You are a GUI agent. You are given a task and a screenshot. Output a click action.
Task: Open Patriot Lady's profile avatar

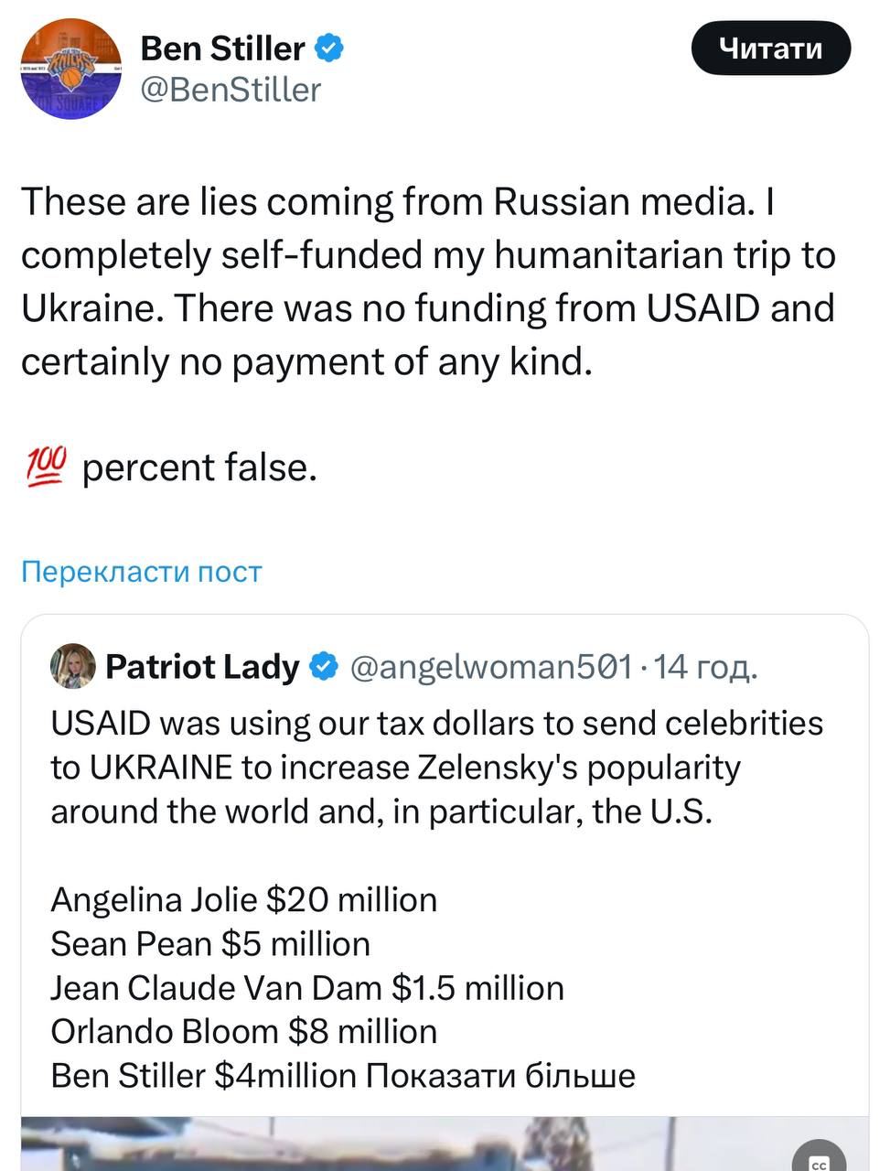tap(72, 667)
